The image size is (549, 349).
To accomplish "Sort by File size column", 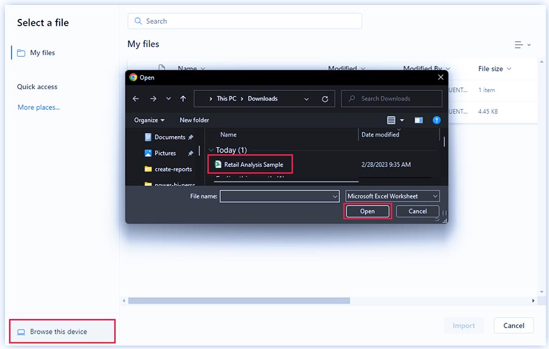I will click(494, 69).
